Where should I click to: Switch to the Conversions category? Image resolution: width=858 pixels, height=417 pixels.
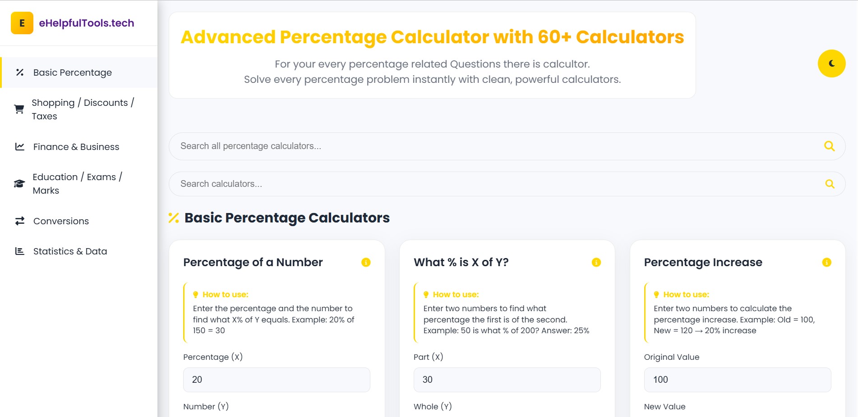pos(61,221)
